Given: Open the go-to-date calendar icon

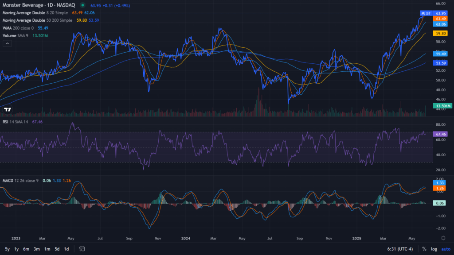Looking at the screenshot, I should 82,249.
